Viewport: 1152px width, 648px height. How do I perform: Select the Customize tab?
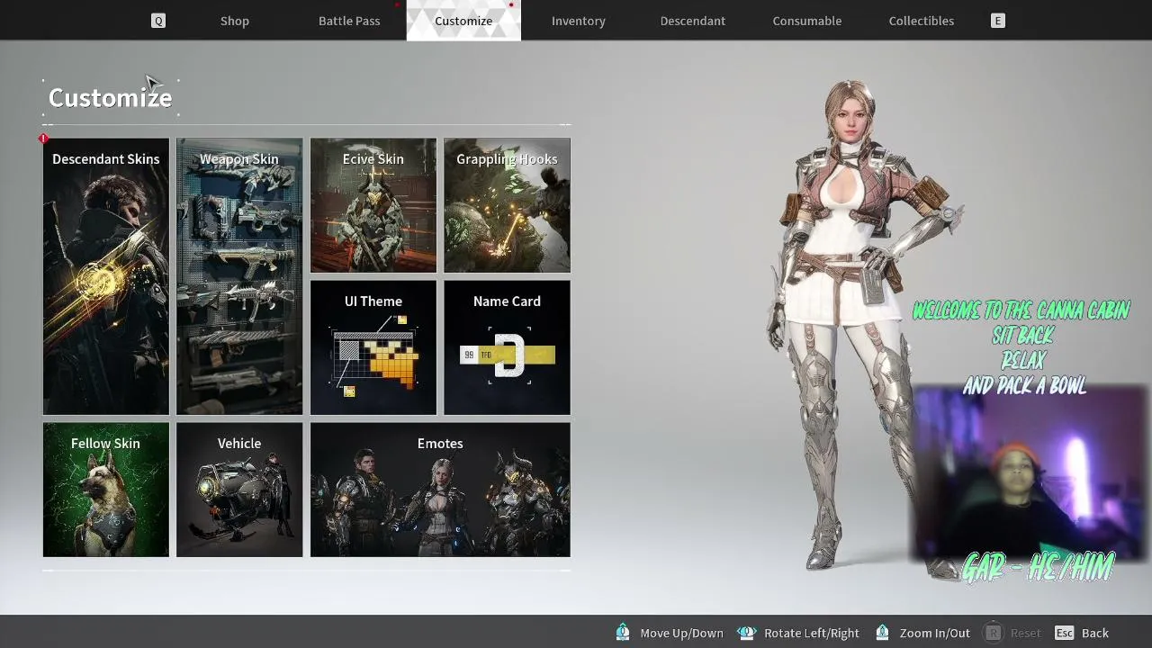point(463,21)
